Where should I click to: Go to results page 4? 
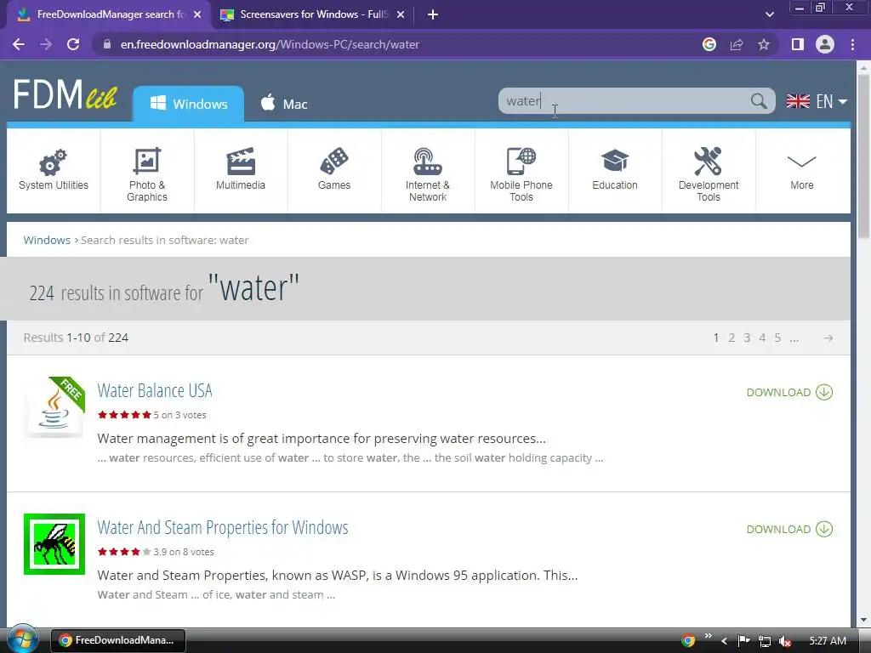coord(762,338)
